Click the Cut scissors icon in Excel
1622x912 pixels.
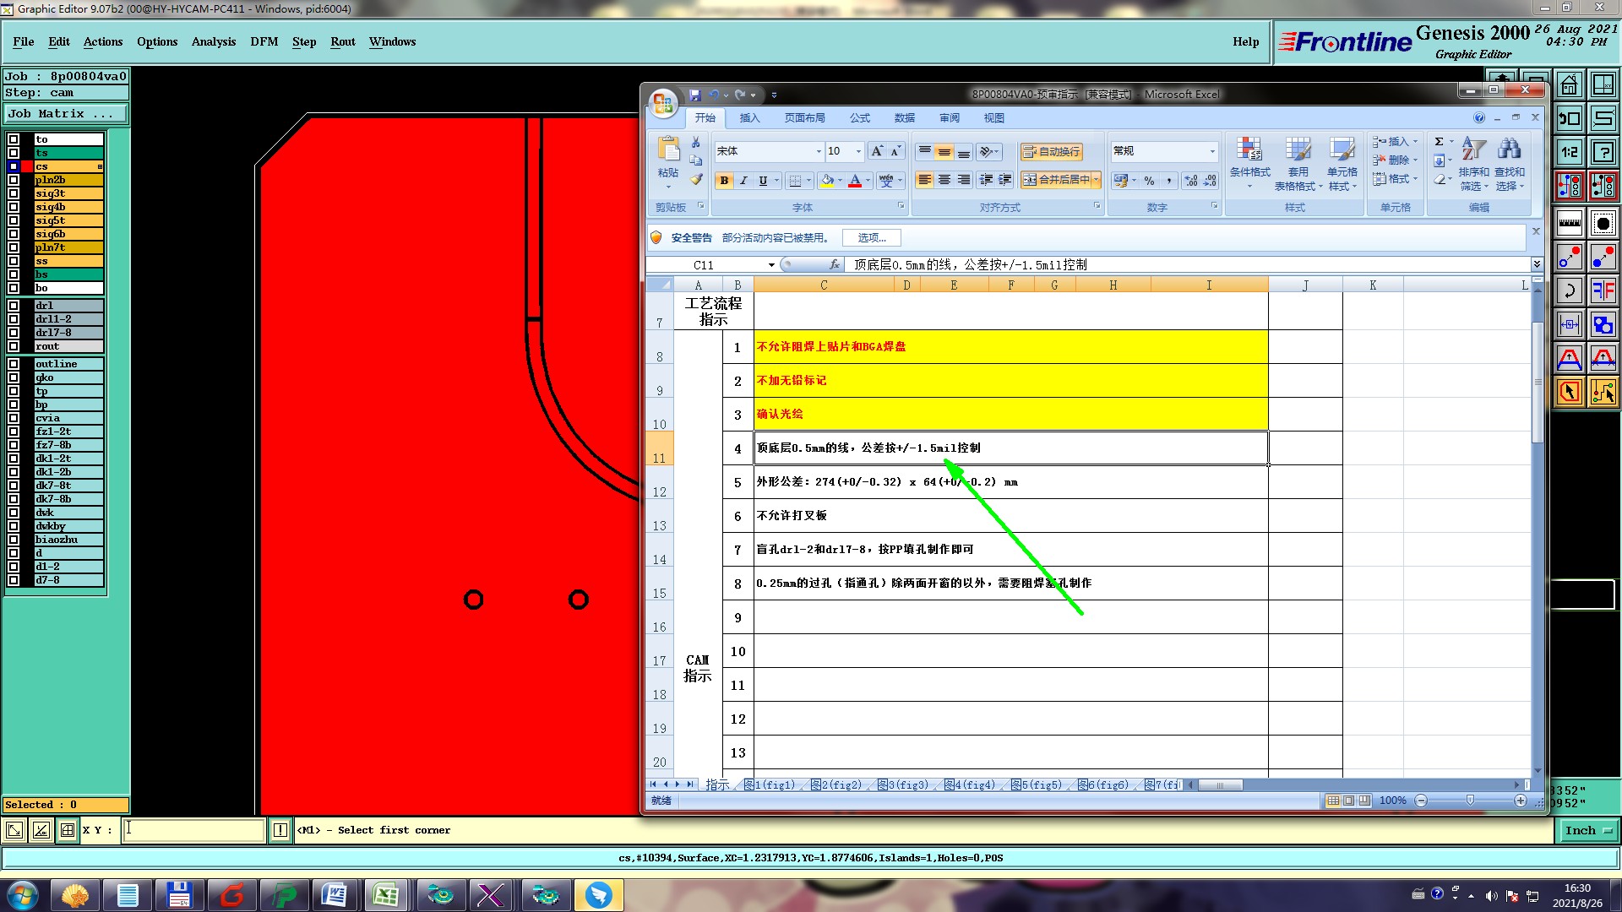pyautogui.click(x=695, y=143)
